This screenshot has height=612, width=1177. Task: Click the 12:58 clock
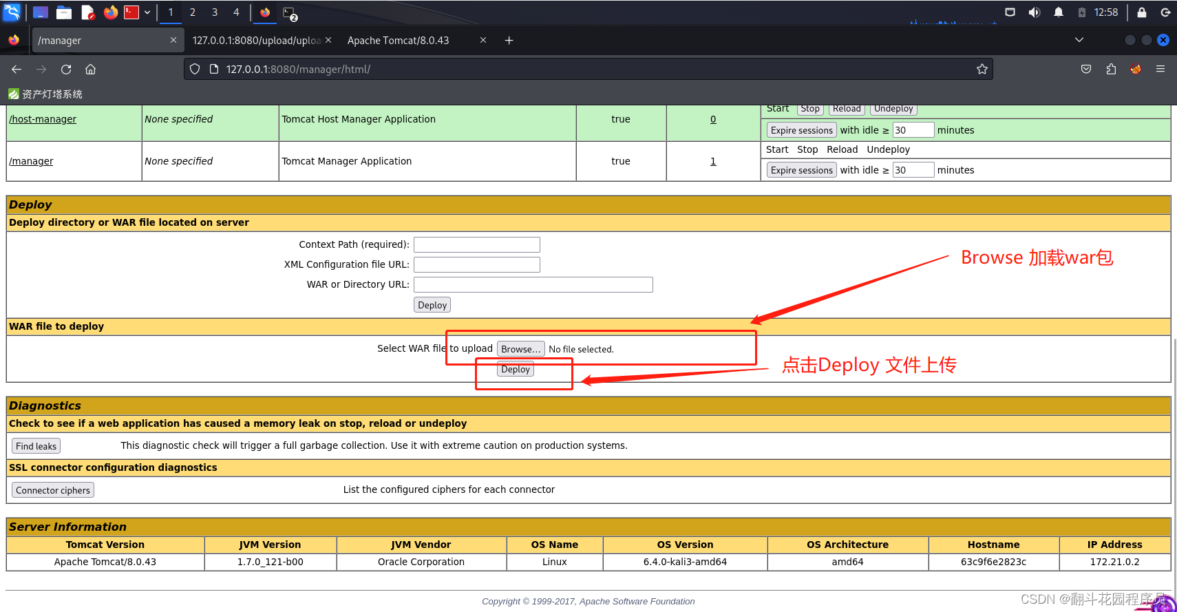[1106, 12]
